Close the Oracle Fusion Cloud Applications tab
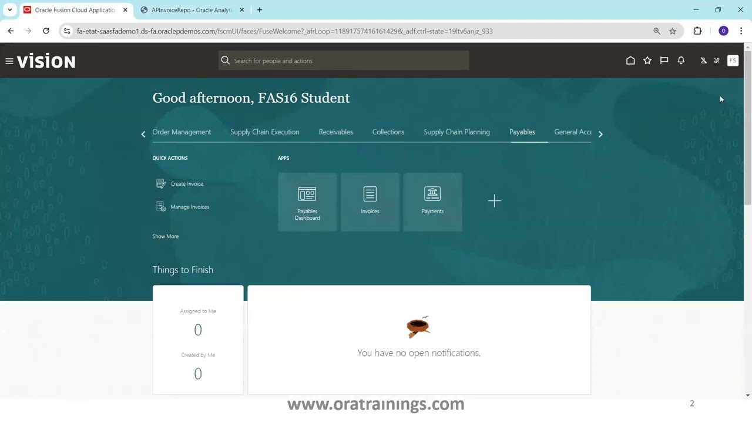Viewport: 752px width, 423px height. pos(125,10)
